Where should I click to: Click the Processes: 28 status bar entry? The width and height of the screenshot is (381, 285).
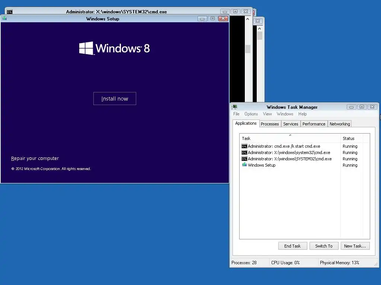244,263
